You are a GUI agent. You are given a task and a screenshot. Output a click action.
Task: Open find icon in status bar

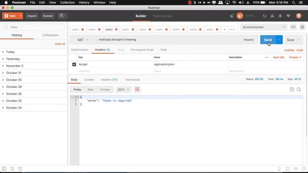(x=12, y=169)
